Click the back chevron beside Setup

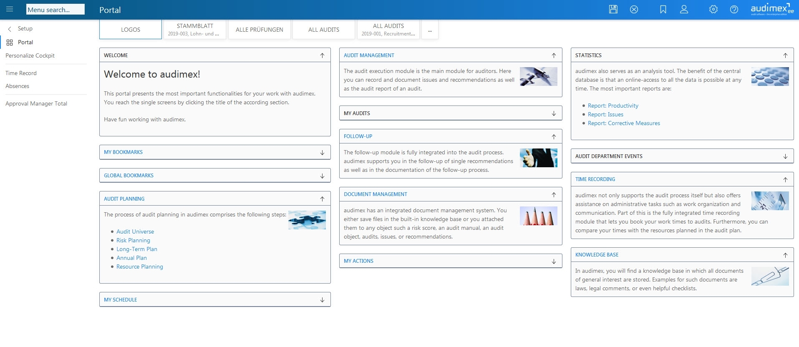[10, 29]
